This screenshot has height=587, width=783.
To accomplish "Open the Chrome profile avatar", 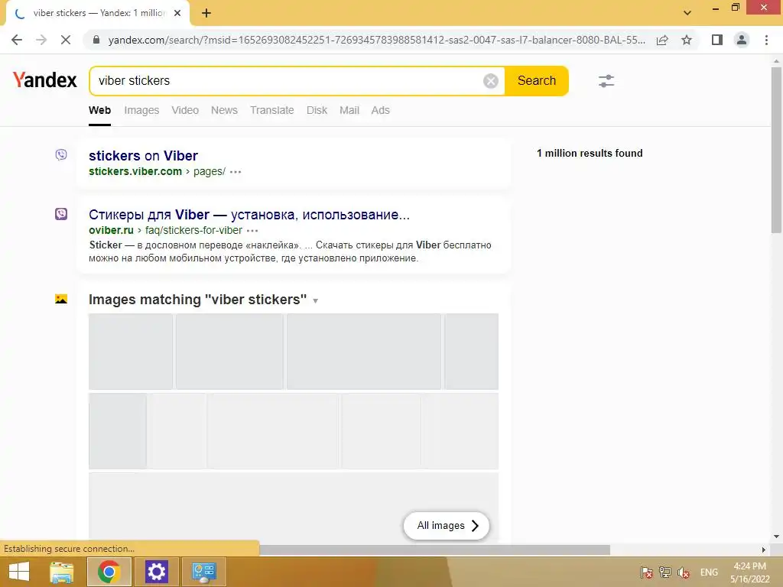I will [x=742, y=40].
